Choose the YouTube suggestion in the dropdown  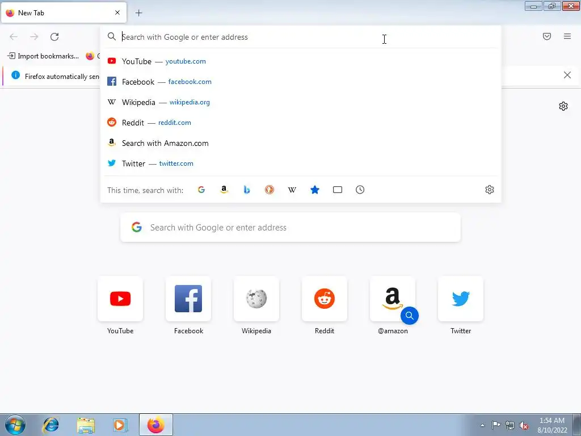(x=301, y=61)
